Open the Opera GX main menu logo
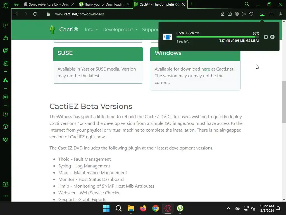Screen dimensions: 286x215 coord(6,6)
